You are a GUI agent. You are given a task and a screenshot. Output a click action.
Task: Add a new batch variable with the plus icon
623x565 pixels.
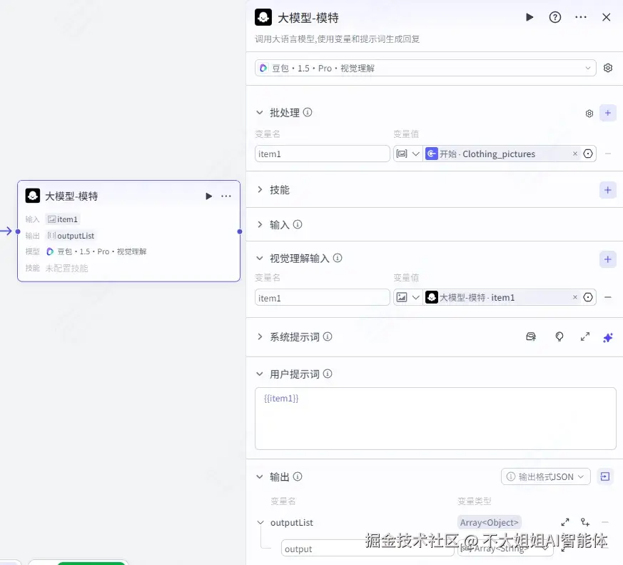point(607,113)
